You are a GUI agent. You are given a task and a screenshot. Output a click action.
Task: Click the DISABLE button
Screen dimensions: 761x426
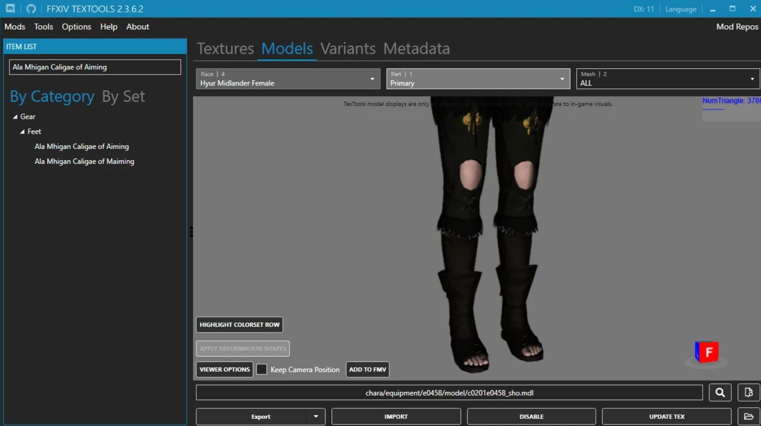[x=531, y=416]
